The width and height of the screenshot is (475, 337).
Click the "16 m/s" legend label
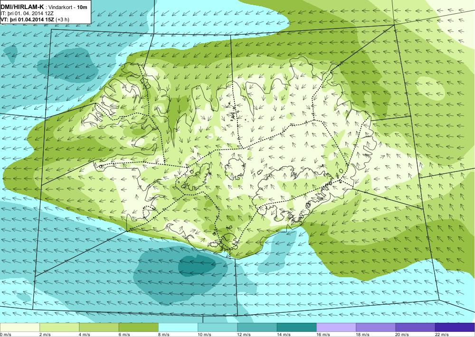(x=323, y=335)
